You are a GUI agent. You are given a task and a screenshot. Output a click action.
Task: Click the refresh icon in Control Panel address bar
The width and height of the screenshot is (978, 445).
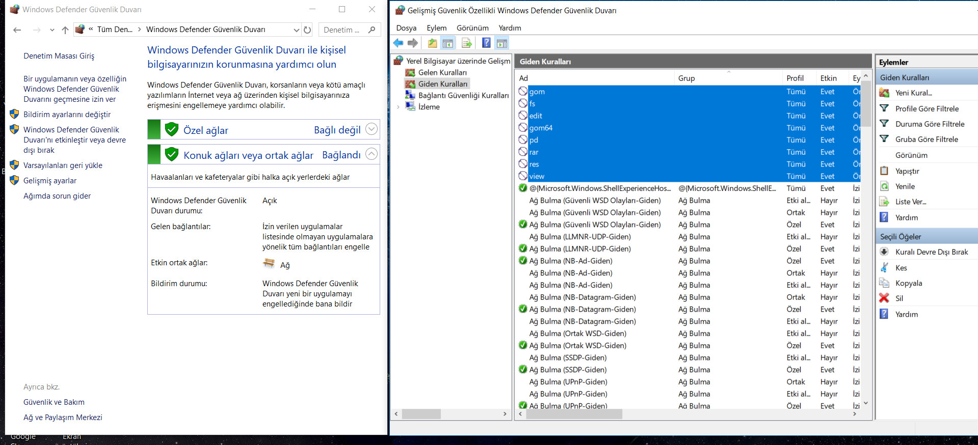click(307, 30)
